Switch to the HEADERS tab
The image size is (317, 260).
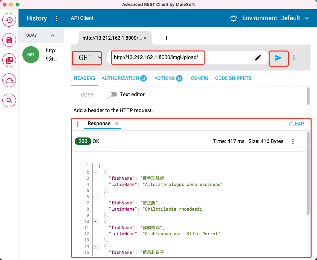pos(84,79)
